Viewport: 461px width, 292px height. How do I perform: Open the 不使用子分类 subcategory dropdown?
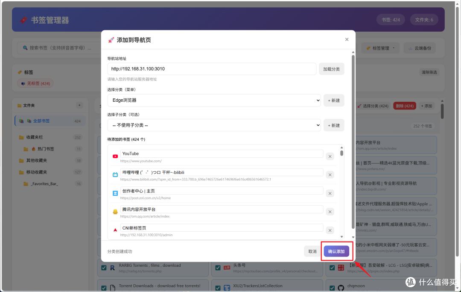coord(214,125)
